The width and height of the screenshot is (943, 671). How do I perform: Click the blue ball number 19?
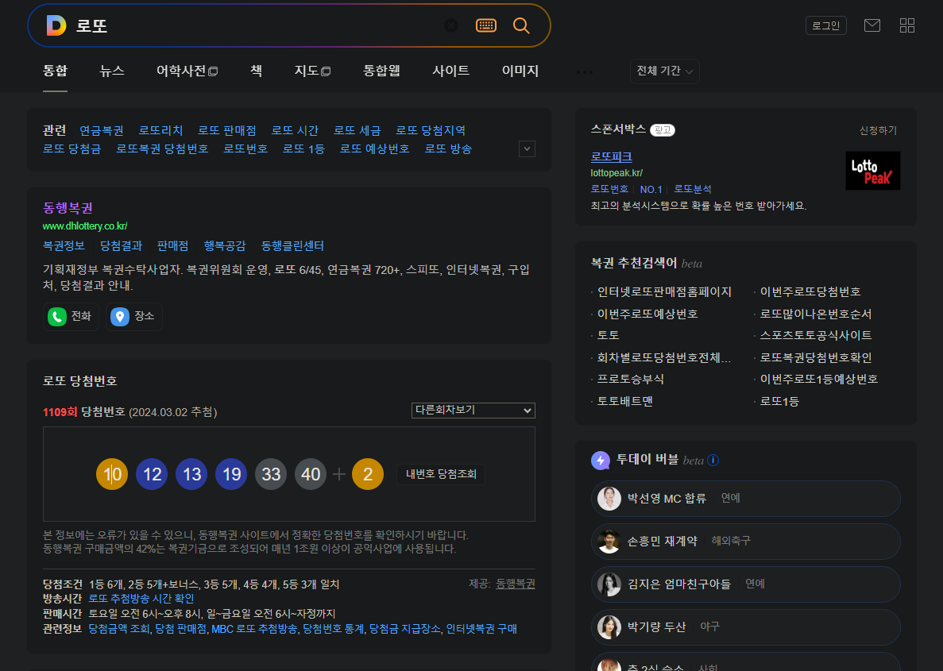click(231, 474)
